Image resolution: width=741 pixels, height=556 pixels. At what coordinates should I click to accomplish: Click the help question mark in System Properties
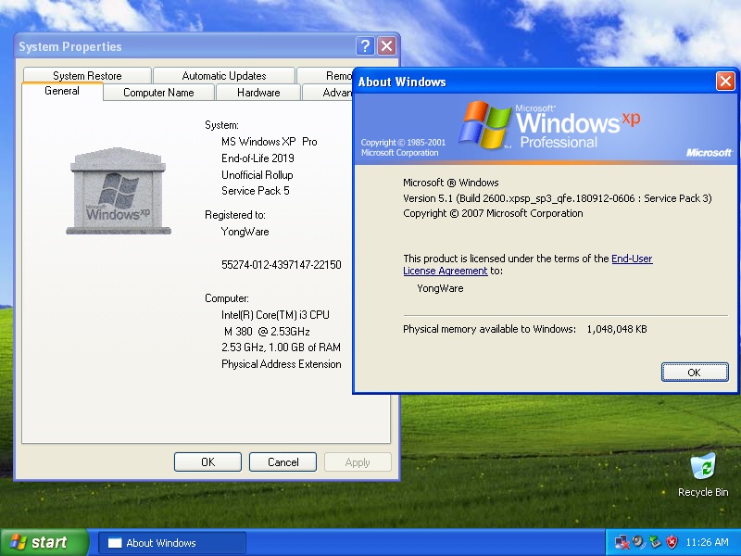[364, 45]
